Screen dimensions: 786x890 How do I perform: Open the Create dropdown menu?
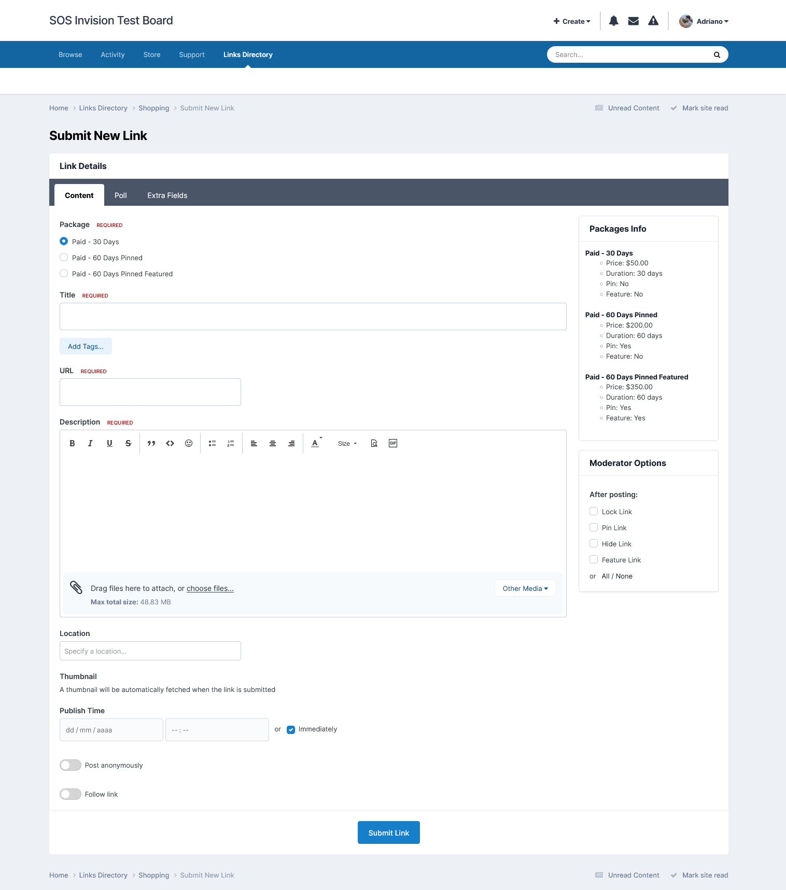pos(572,21)
